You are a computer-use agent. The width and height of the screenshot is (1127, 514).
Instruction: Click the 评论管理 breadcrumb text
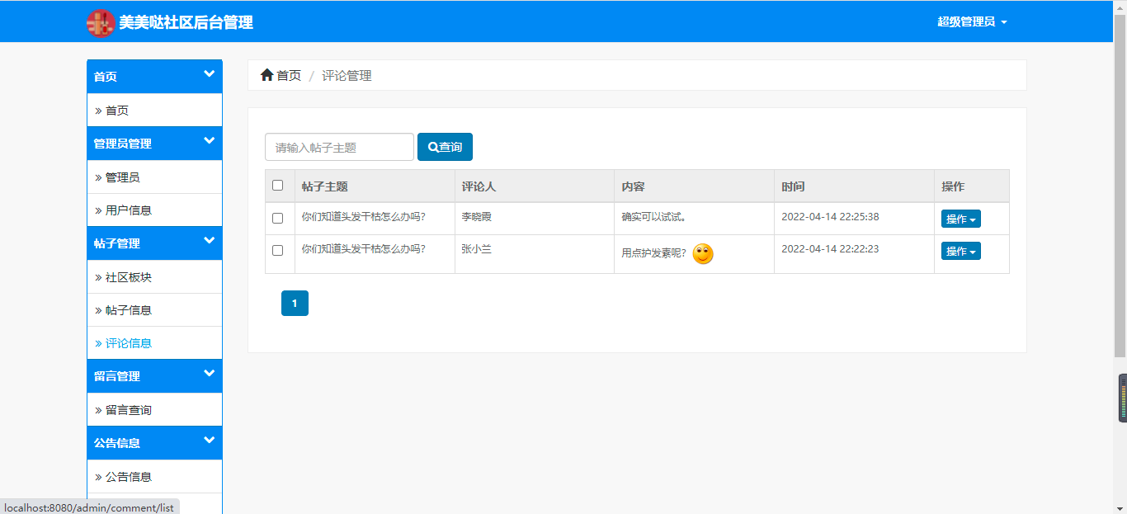pyautogui.click(x=347, y=75)
